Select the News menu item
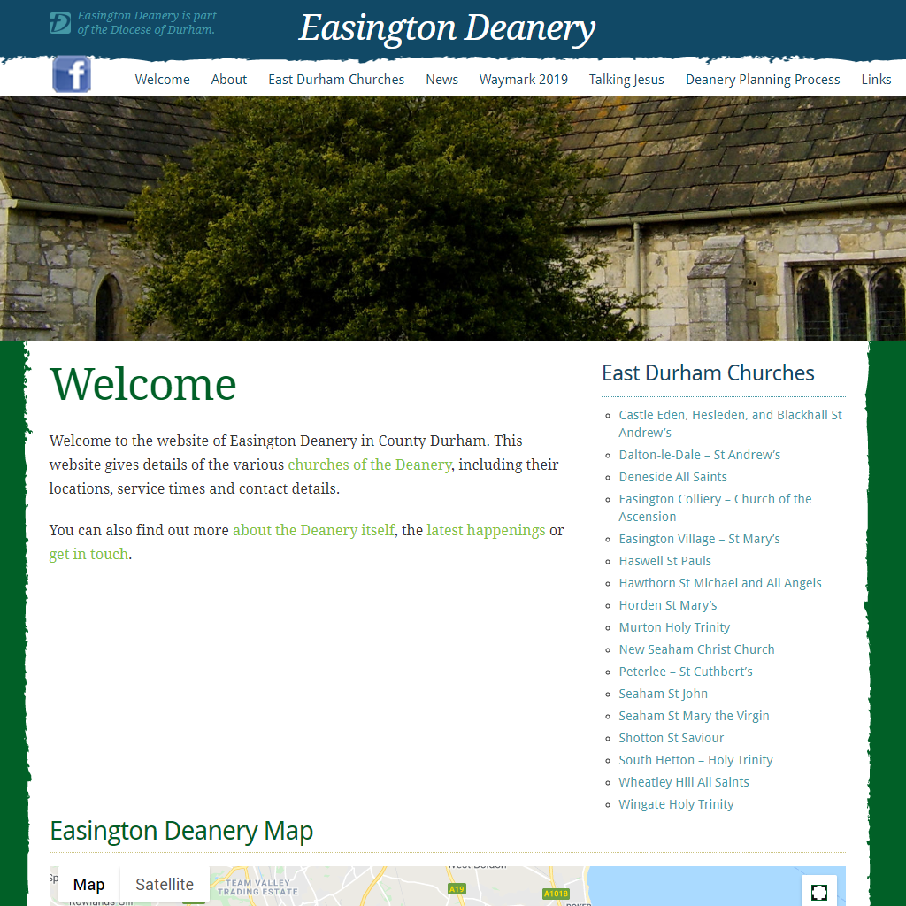Viewport: 906px width, 906px height. (x=442, y=80)
